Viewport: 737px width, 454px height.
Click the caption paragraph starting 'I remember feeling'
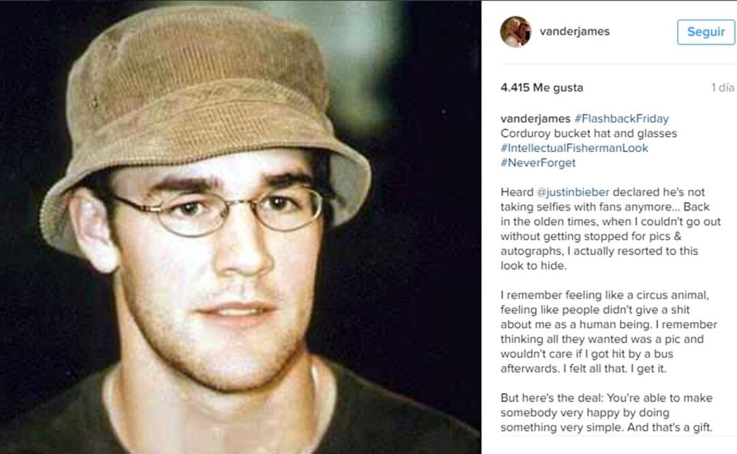(x=609, y=332)
